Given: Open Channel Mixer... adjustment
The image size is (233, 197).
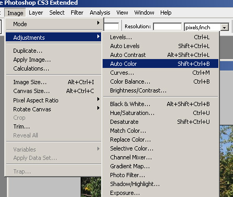Looking at the screenshot, I should (160, 157).
